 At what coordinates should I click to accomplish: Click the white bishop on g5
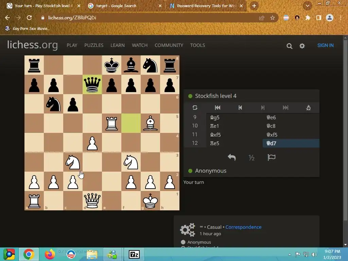150,123
